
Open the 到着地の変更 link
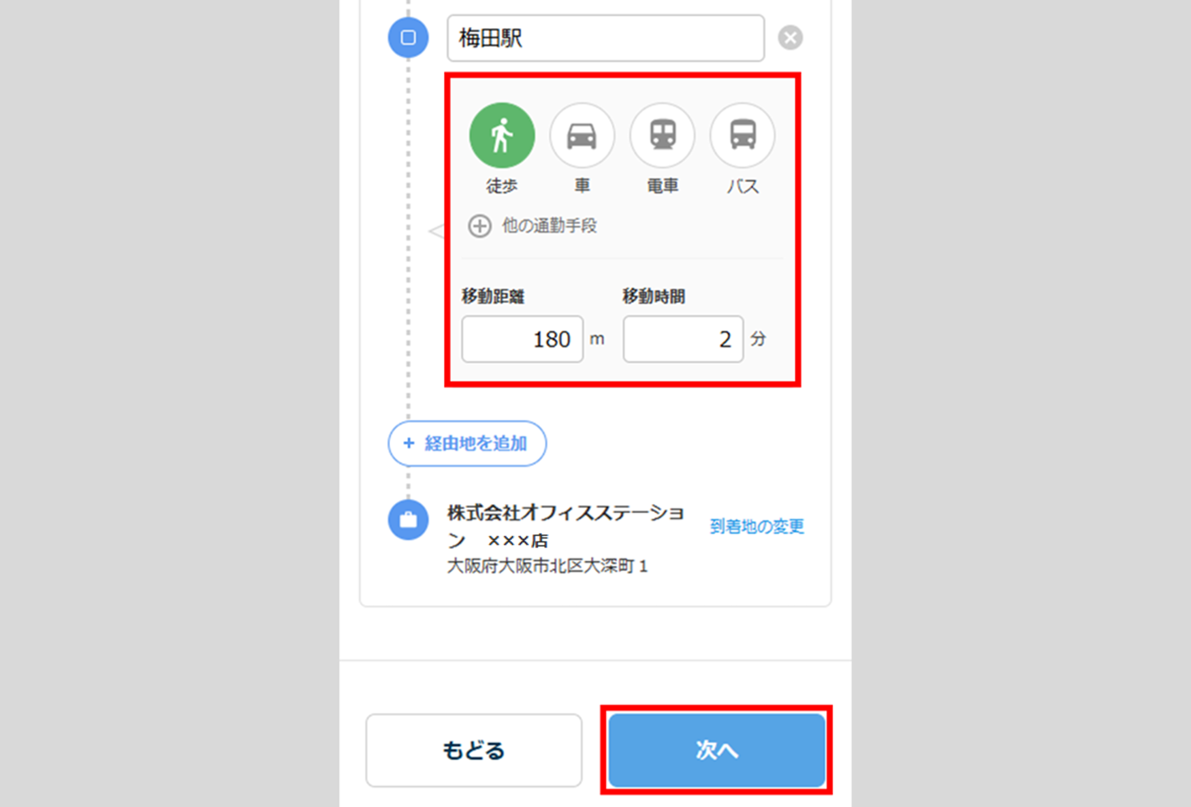tap(756, 526)
